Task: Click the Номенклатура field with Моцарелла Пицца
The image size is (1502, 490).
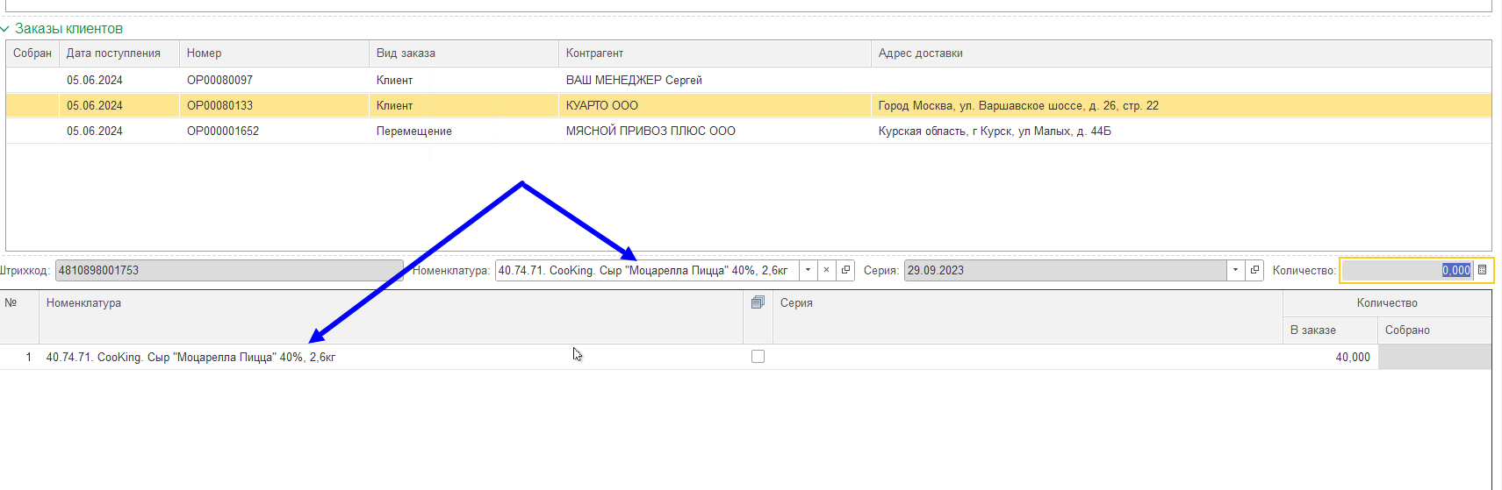Action: point(647,270)
